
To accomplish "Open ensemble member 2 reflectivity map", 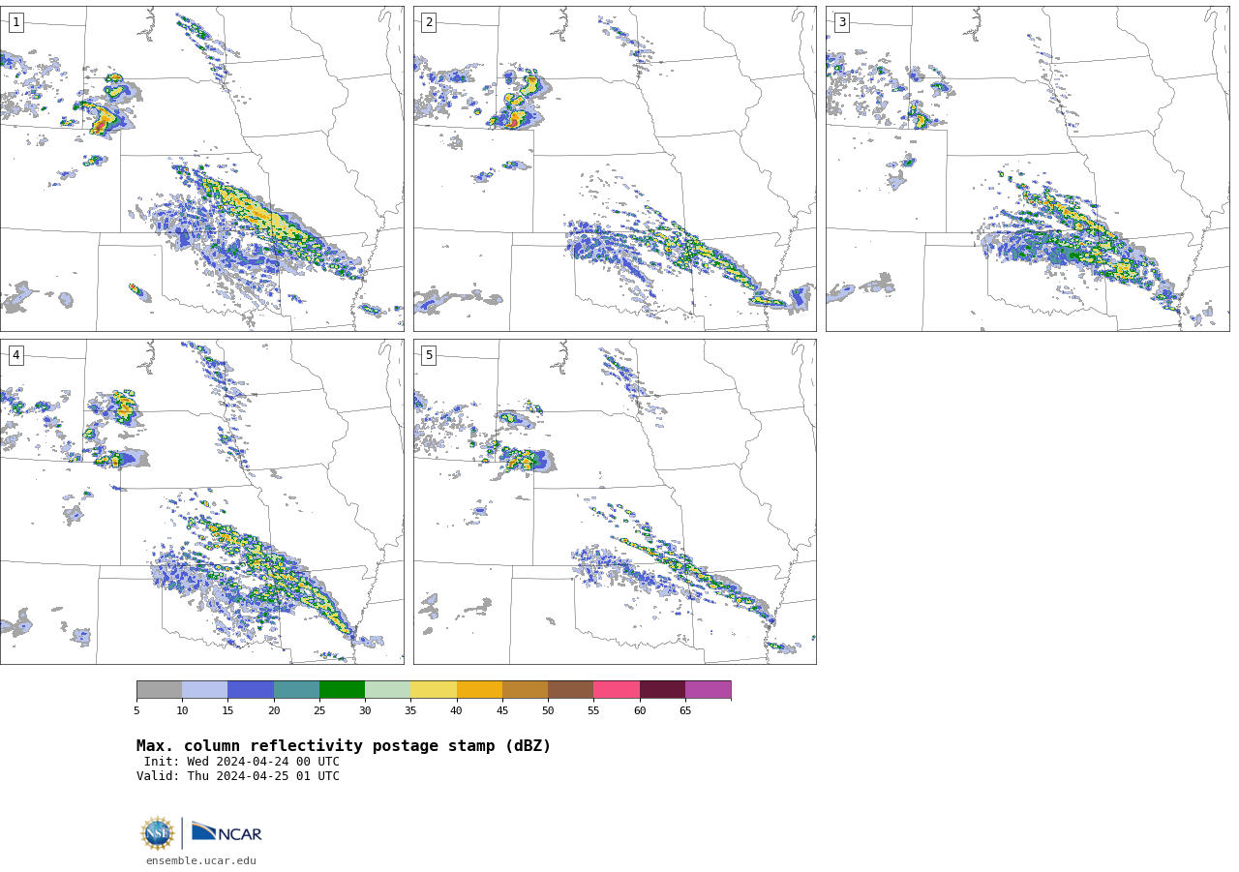I will point(615,168).
